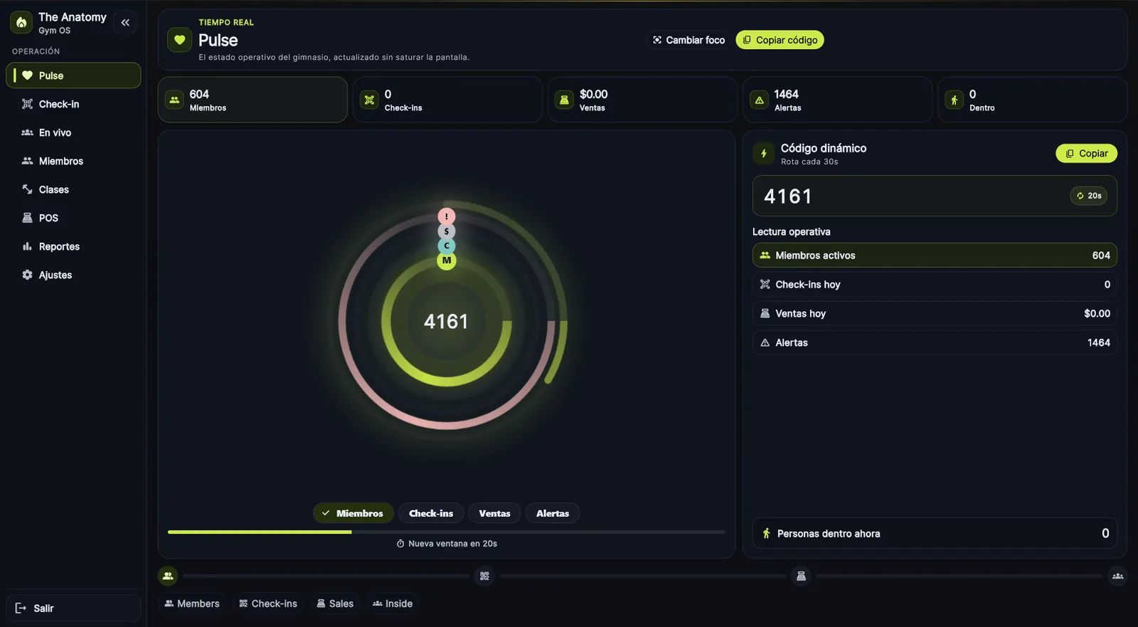Toggle the Miembros focus chip
The image size is (1138, 627).
[353, 513]
